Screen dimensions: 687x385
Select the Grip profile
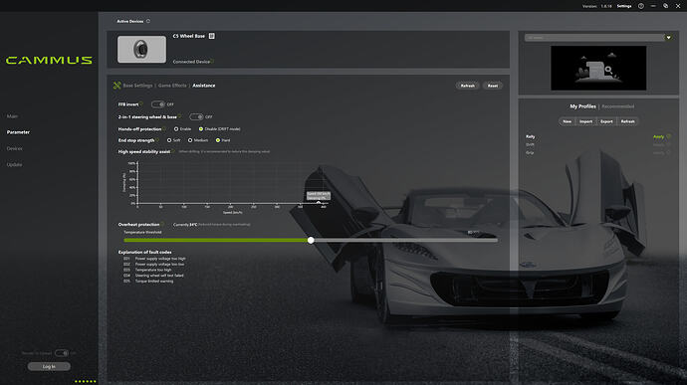point(530,152)
